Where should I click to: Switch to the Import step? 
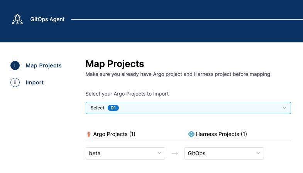tap(34, 82)
